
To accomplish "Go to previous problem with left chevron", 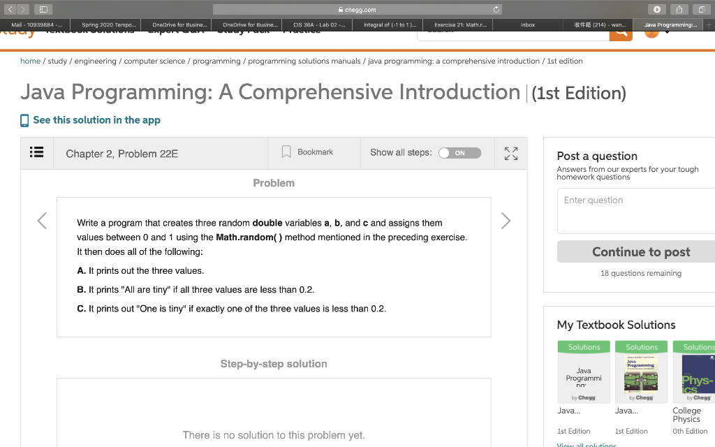I will point(42,221).
